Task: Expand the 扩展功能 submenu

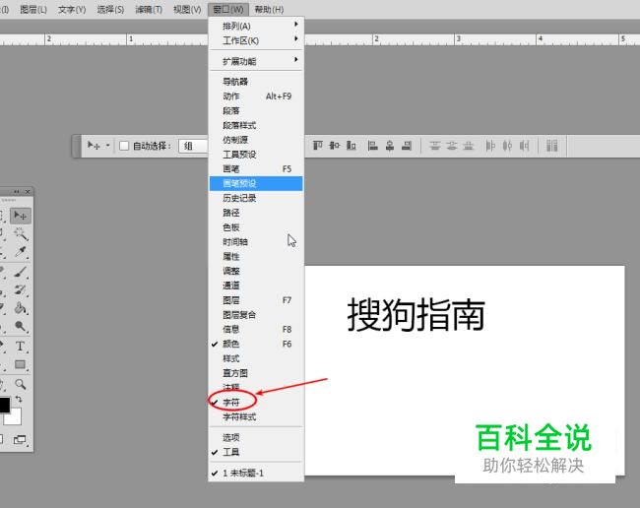Action: point(256,62)
